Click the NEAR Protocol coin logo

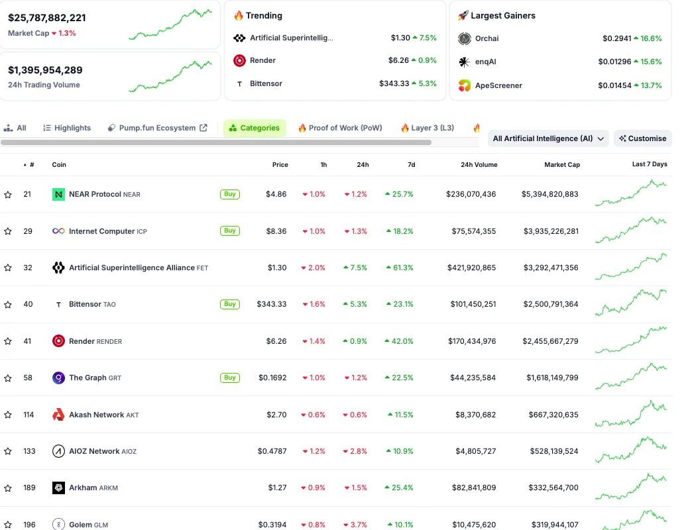coord(58,195)
